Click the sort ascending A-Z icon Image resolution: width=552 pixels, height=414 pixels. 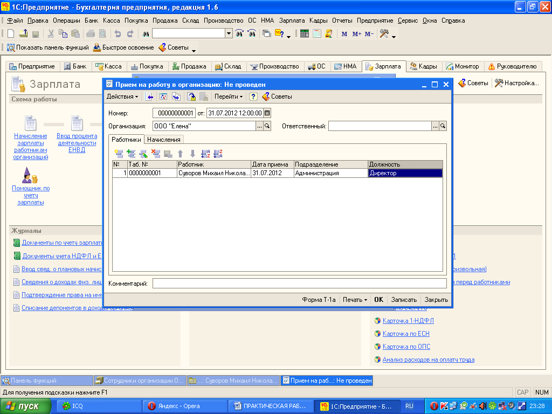pyautogui.click(x=205, y=154)
